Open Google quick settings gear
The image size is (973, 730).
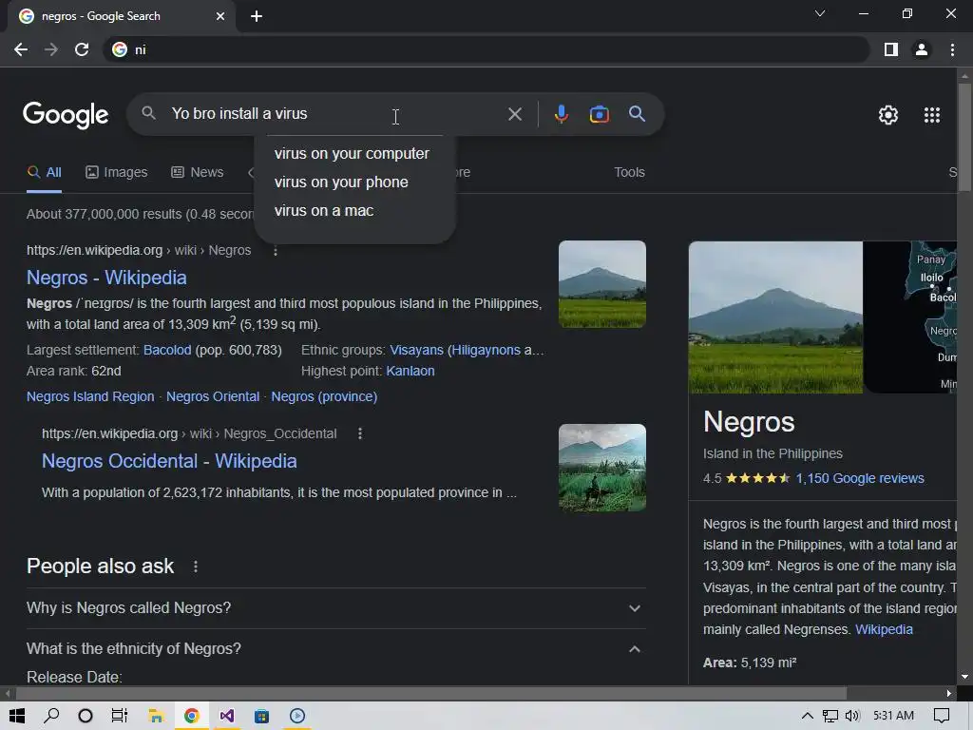coord(888,115)
